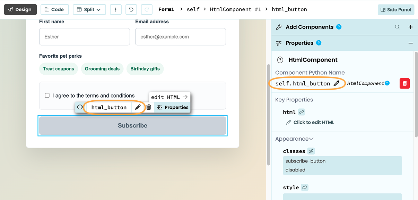This screenshot has height=200, width=418.
Task: Click the Email address input field
Action: (181, 36)
